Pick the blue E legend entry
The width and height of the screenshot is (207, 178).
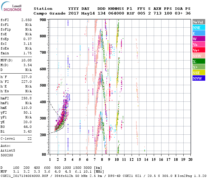[x=198, y=33]
